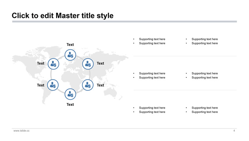Select 'Text' label beside lower-left icon
This screenshot has width=249, height=141.
point(41,85)
